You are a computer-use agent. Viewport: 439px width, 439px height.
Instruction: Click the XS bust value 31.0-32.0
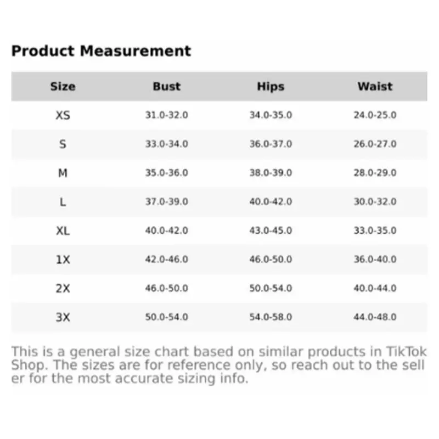pyautogui.click(x=166, y=115)
